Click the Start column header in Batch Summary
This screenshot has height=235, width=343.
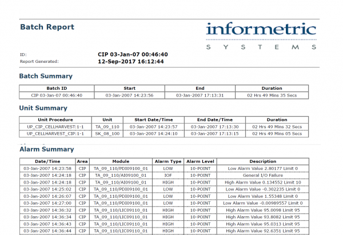[x=130, y=89]
